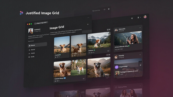Click the red close window dot
173x97 pixels.
pos(28,24)
